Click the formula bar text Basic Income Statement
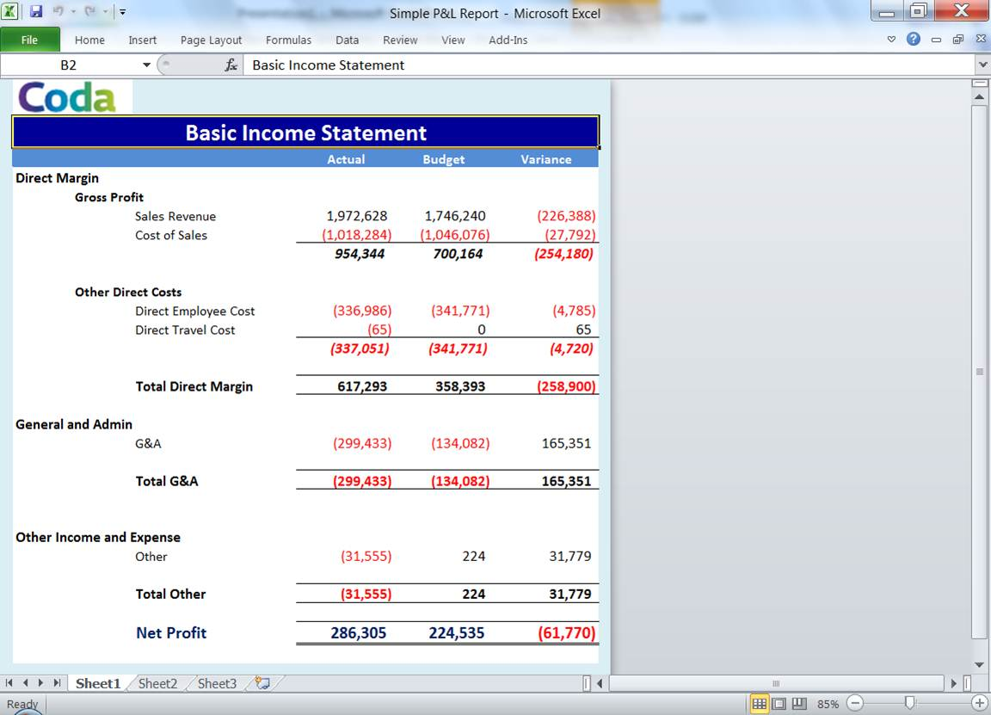 point(328,65)
